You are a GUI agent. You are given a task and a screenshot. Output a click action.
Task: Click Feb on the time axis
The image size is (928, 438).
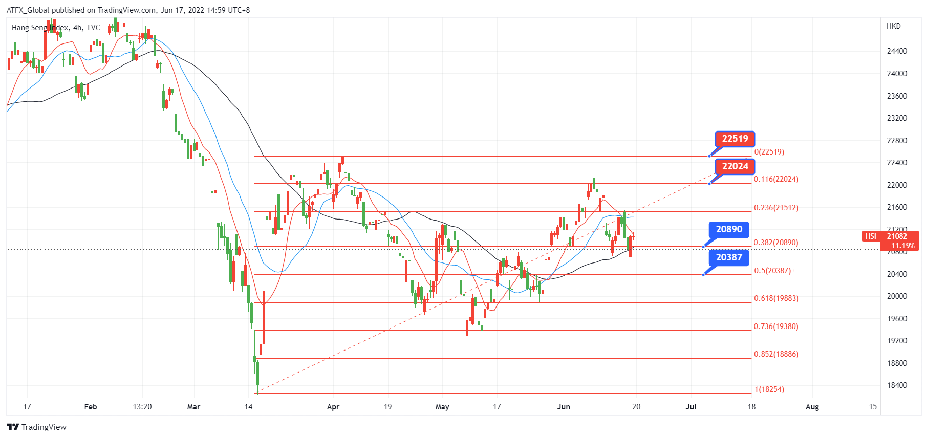pos(91,407)
